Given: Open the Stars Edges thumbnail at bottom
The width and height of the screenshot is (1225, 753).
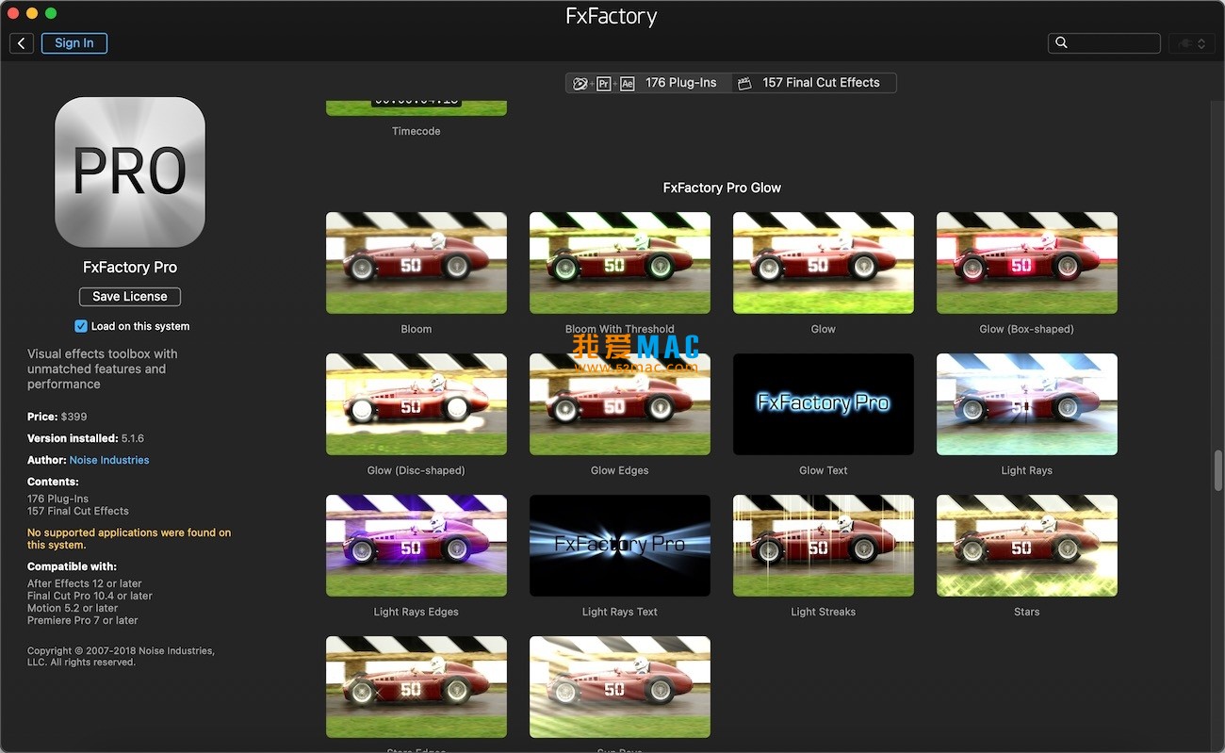Looking at the screenshot, I should tap(416, 687).
